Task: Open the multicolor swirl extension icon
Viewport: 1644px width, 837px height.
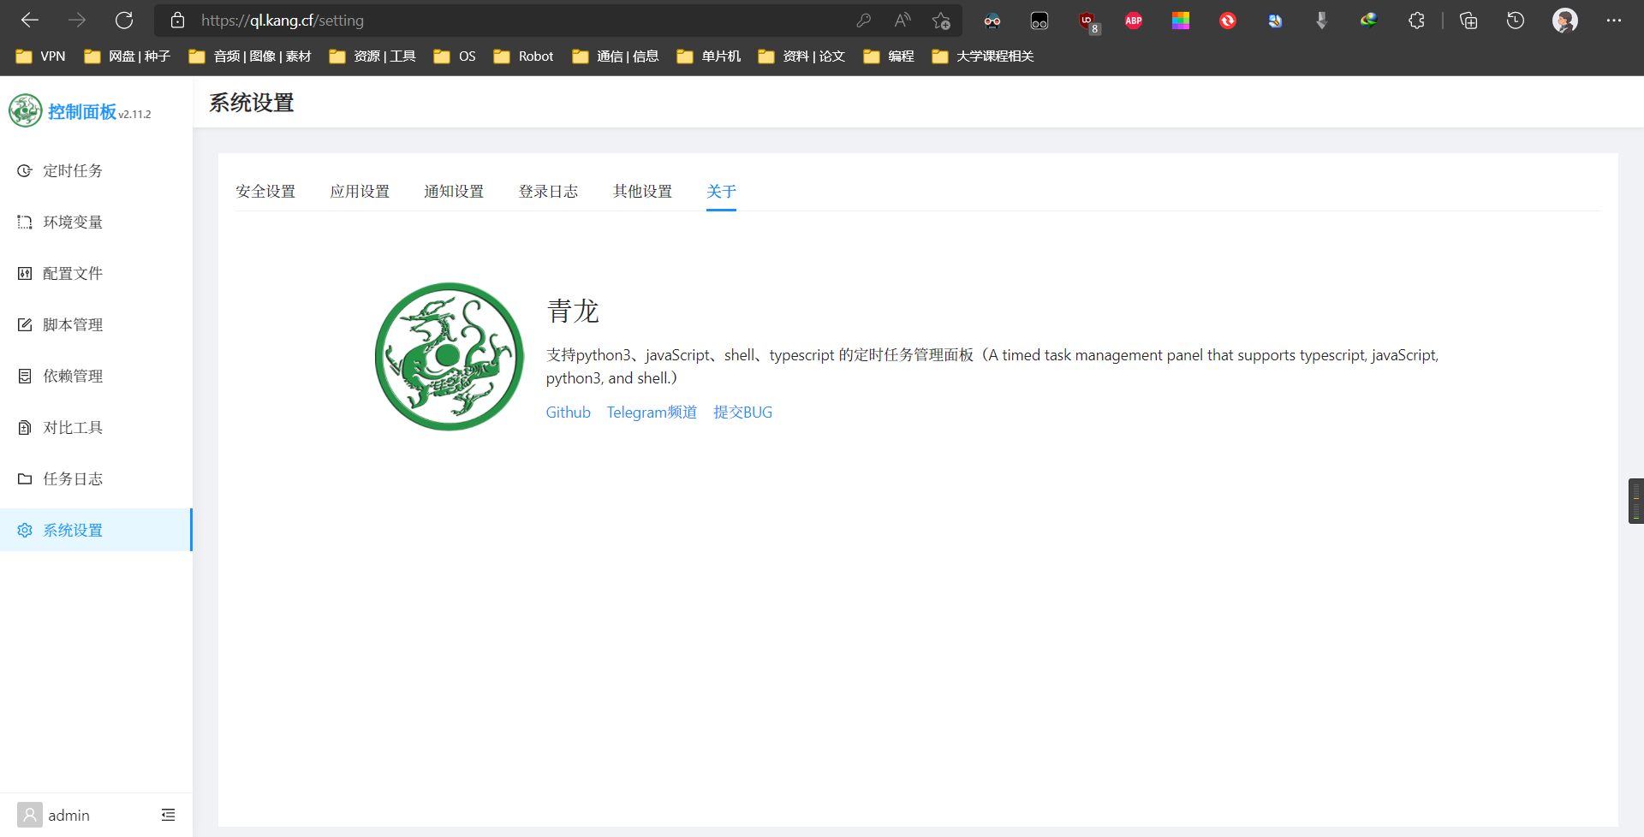Action: click(1368, 21)
